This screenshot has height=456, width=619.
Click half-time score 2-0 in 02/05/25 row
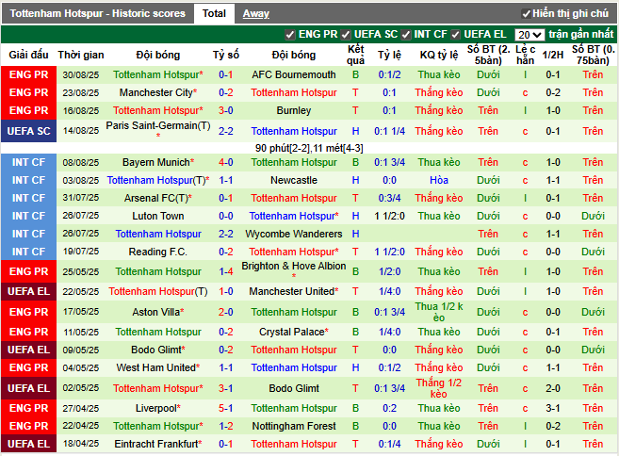553,388
